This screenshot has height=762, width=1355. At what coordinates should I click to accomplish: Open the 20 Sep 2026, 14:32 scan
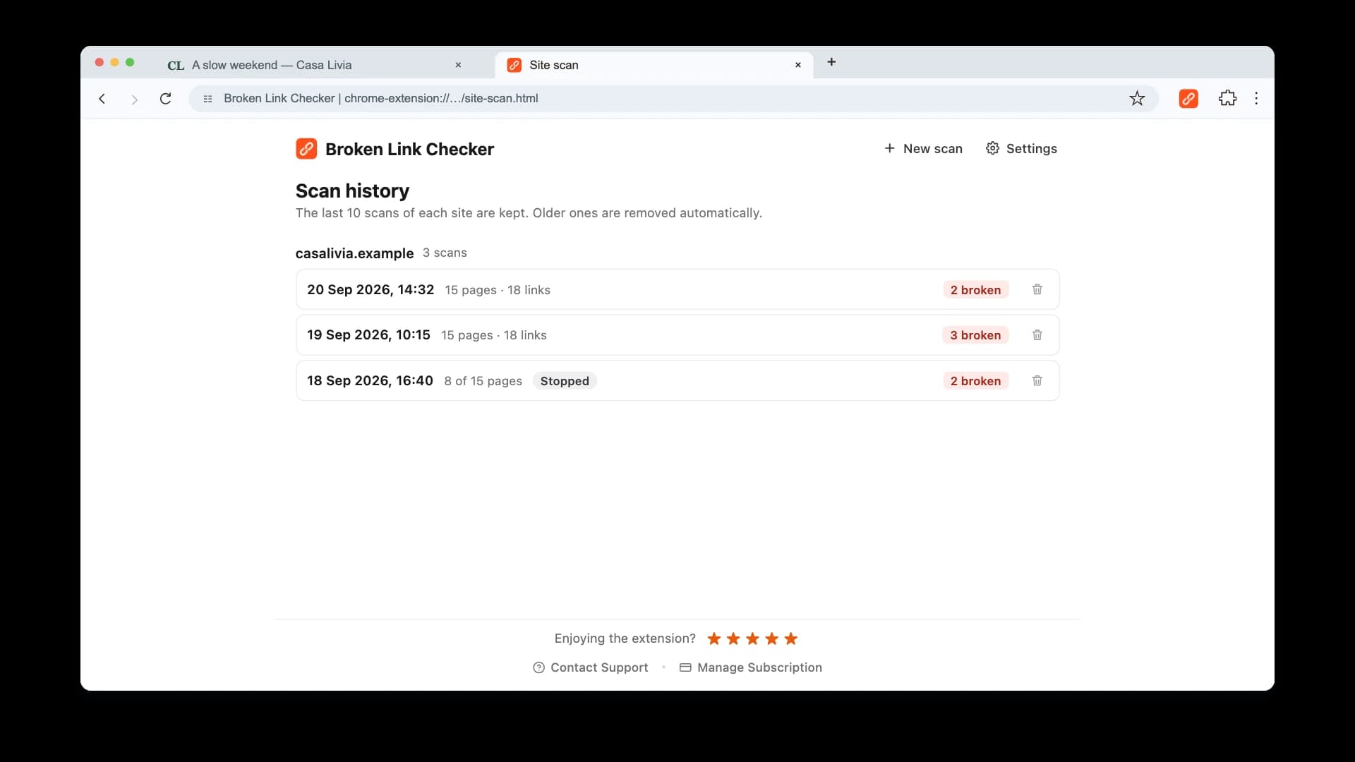(x=677, y=289)
